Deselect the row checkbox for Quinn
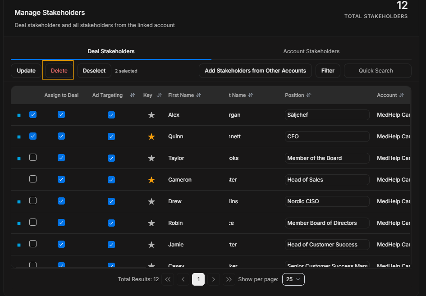The height and width of the screenshot is (296, 426). coord(33,136)
